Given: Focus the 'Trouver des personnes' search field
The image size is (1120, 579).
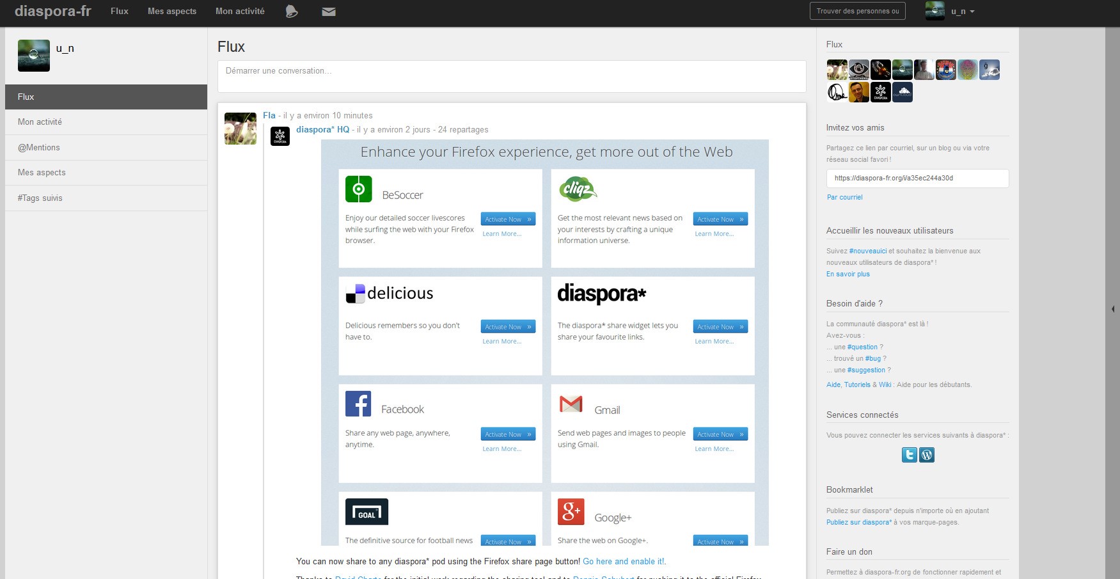Looking at the screenshot, I should [857, 12].
